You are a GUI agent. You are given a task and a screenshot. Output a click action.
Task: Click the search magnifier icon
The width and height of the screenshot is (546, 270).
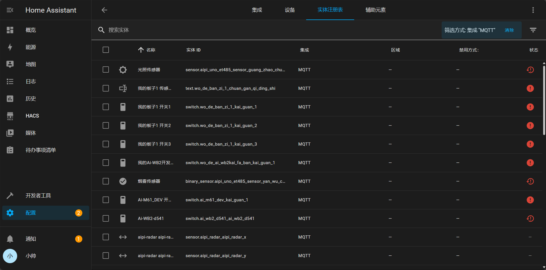[101, 30]
